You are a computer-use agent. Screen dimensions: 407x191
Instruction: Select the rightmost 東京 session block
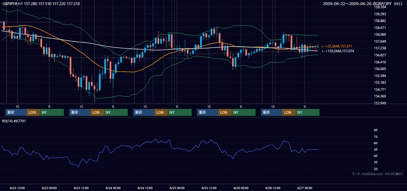click(271, 112)
